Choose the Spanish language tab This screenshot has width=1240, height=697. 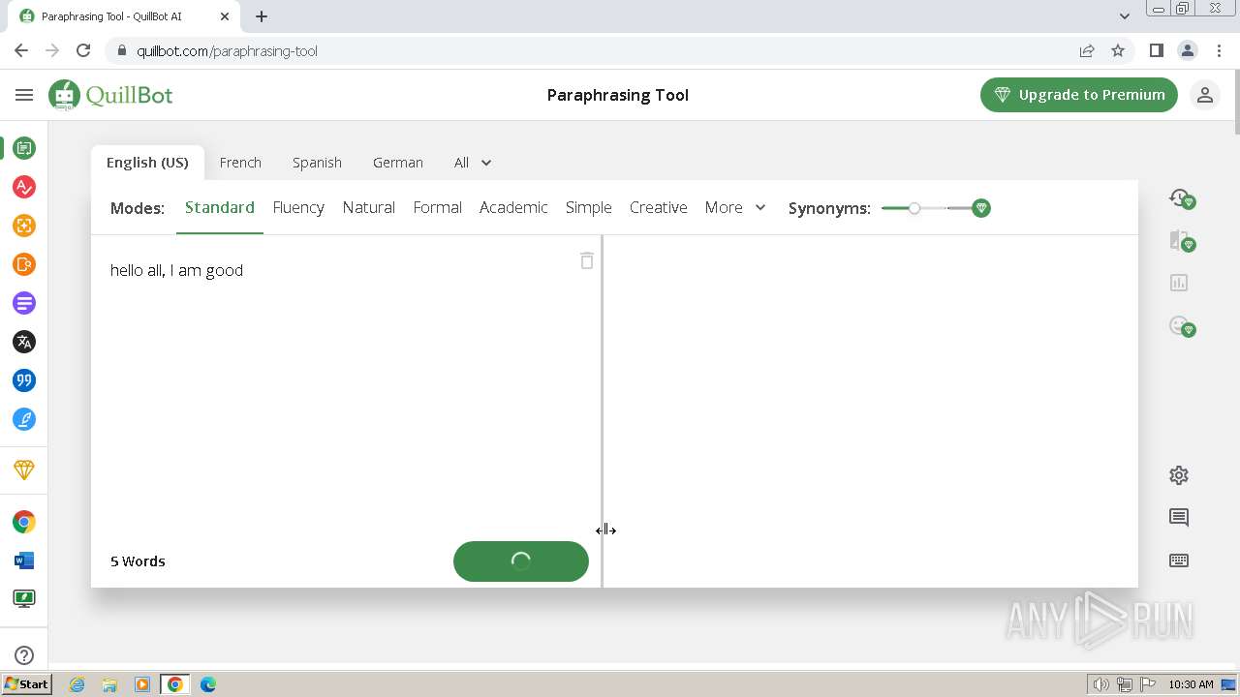click(317, 163)
